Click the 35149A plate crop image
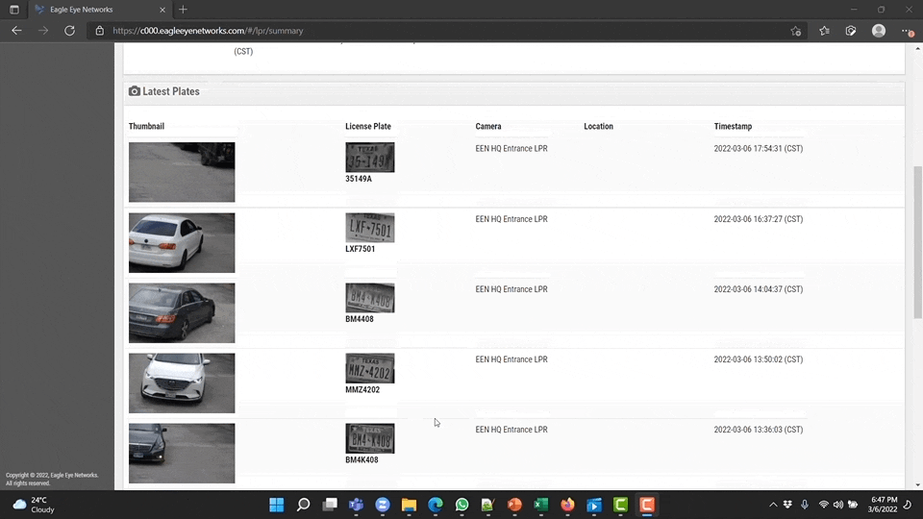The height and width of the screenshot is (519, 923). click(x=369, y=157)
